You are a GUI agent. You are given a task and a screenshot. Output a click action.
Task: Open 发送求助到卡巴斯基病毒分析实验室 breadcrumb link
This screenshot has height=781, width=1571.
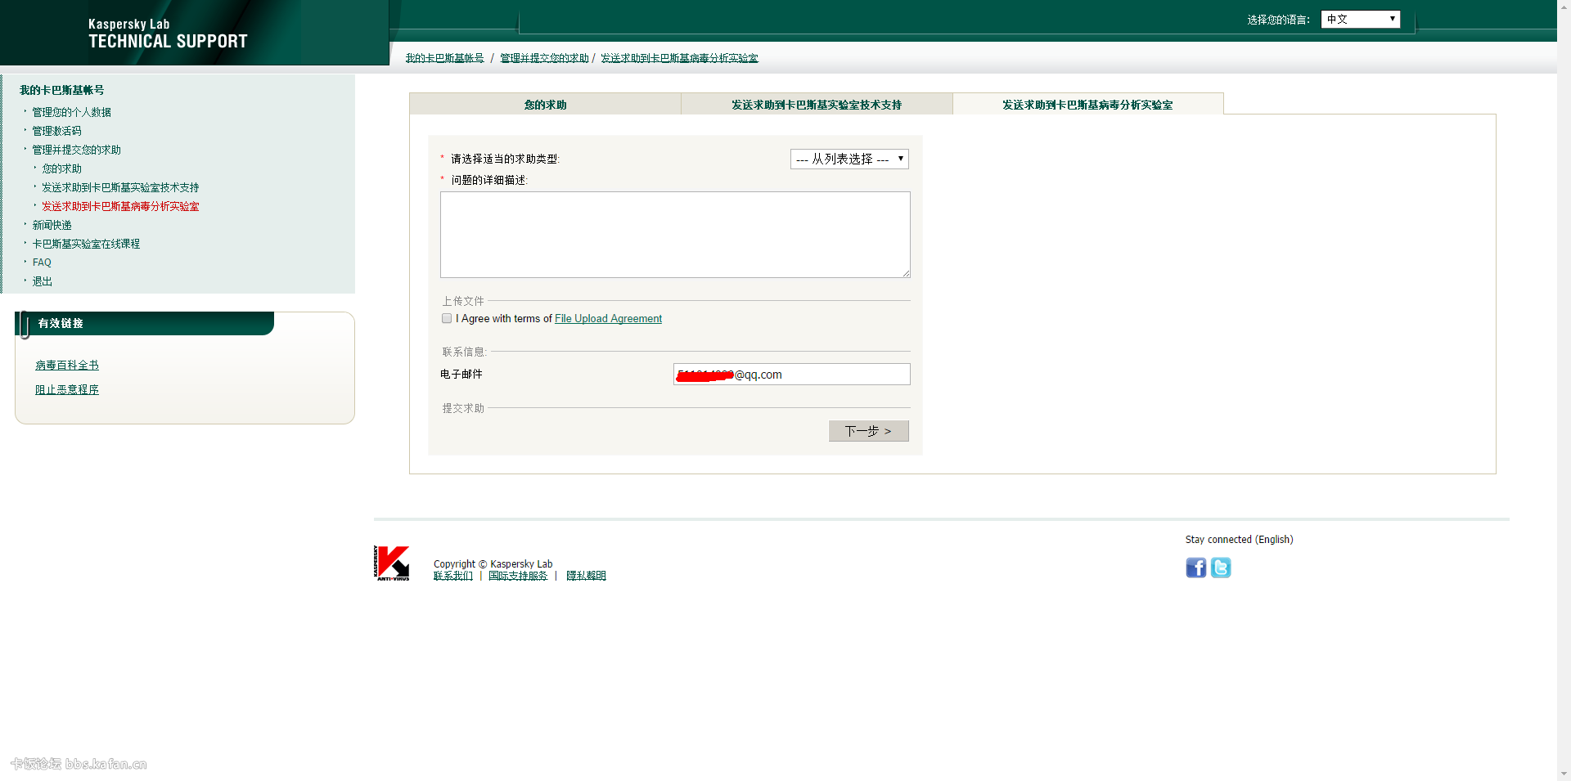pos(679,58)
